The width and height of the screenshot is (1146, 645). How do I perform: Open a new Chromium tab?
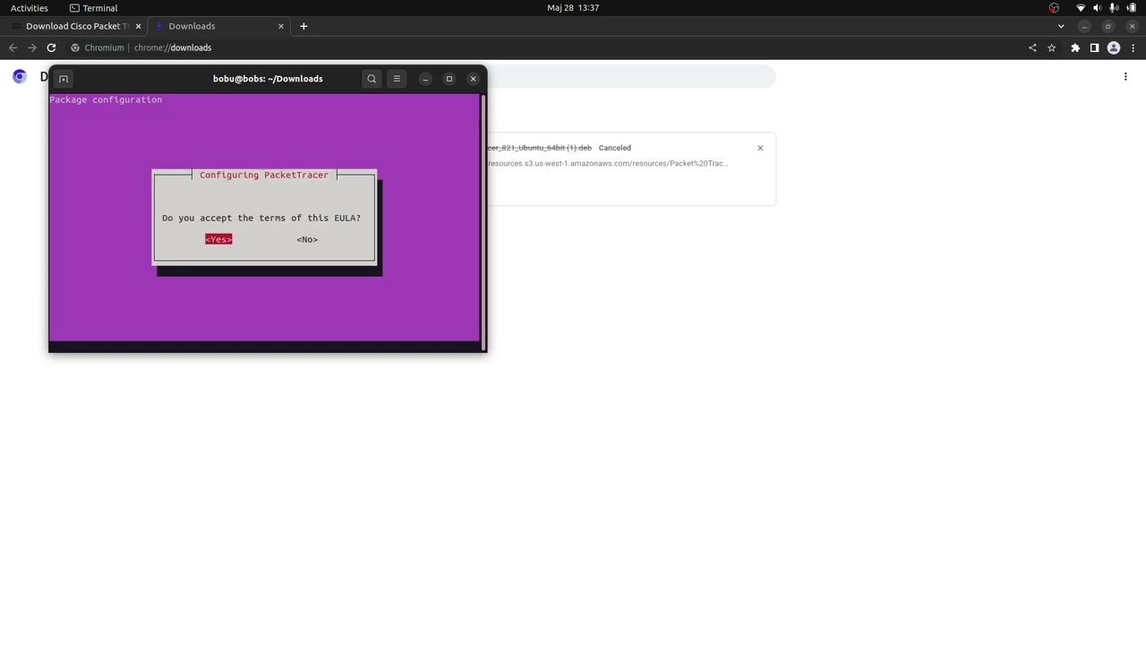tap(304, 26)
